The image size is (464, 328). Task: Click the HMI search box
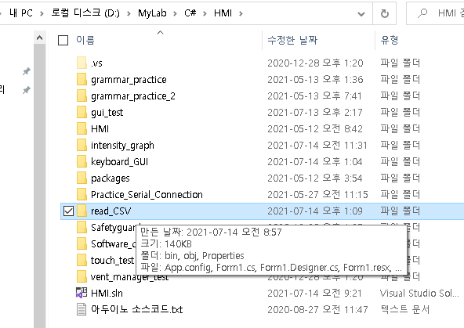pyautogui.click(x=435, y=13)
